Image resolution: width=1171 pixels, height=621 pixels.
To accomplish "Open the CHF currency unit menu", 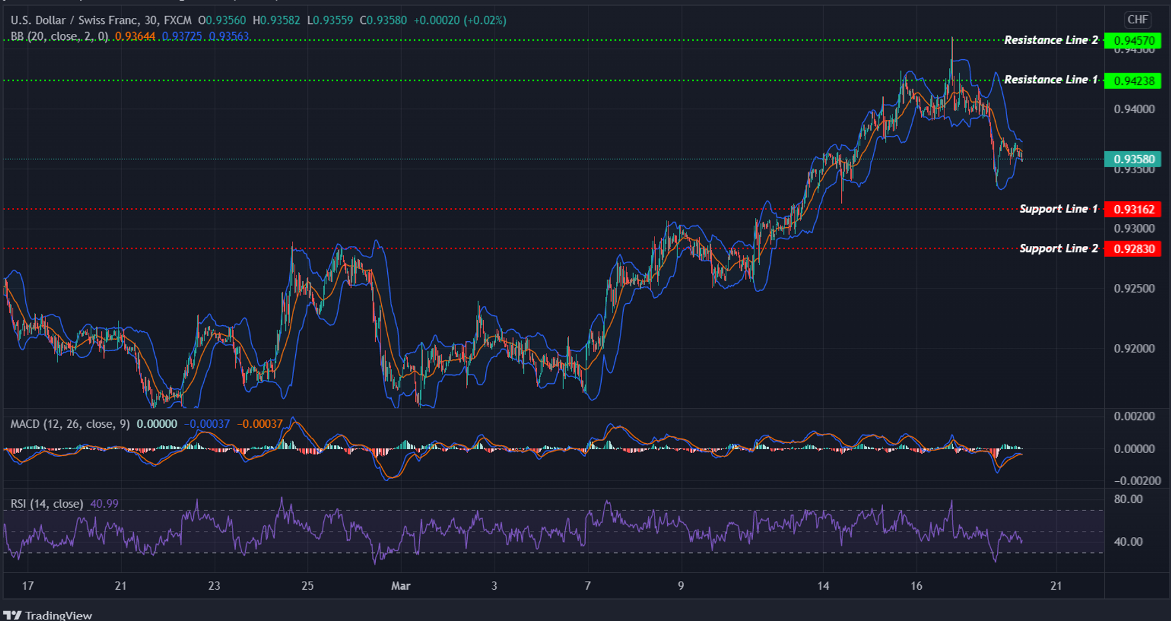I will pyautogui.click(x=1137, y=20).
